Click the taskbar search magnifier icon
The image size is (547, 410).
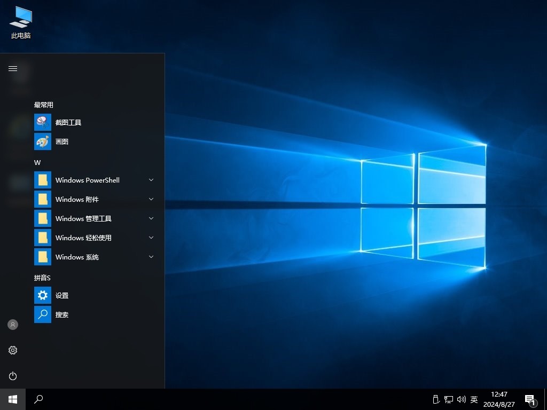[x=38, y=399]
